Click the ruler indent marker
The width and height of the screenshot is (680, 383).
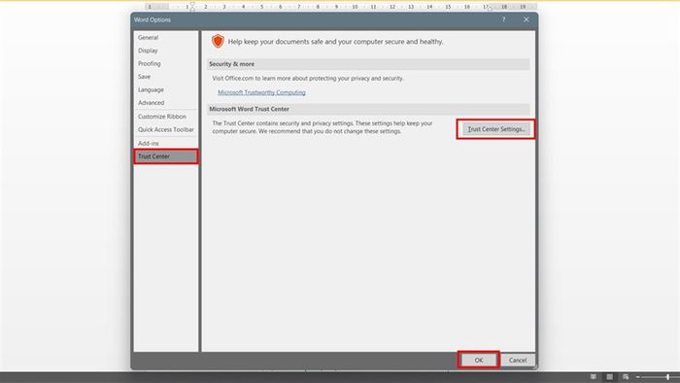pos(192,6)
